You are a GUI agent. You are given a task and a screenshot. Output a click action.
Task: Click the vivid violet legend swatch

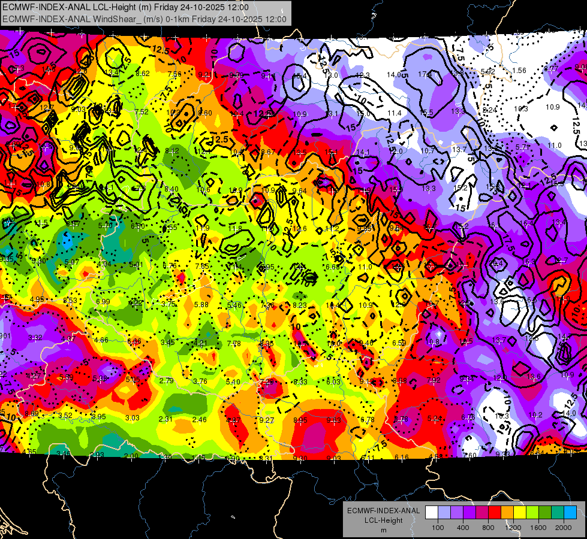469,513
